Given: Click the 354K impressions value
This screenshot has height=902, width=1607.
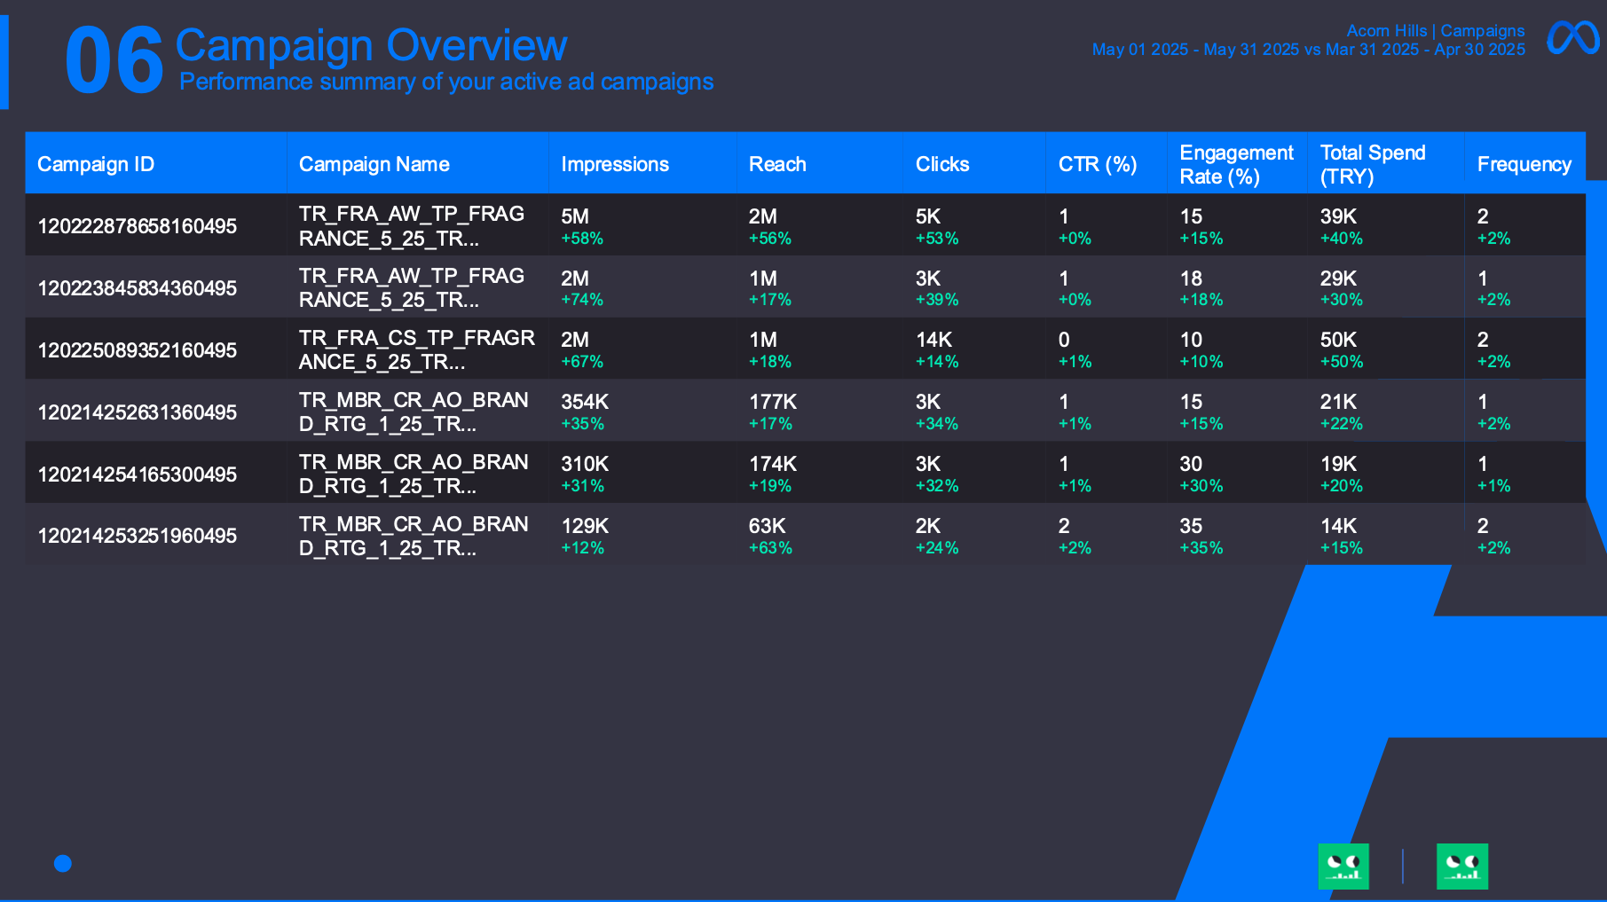Looking at the screenshot, I should pos(585,402).
